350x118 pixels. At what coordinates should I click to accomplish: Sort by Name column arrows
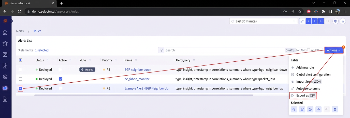(x=136, y=60)
